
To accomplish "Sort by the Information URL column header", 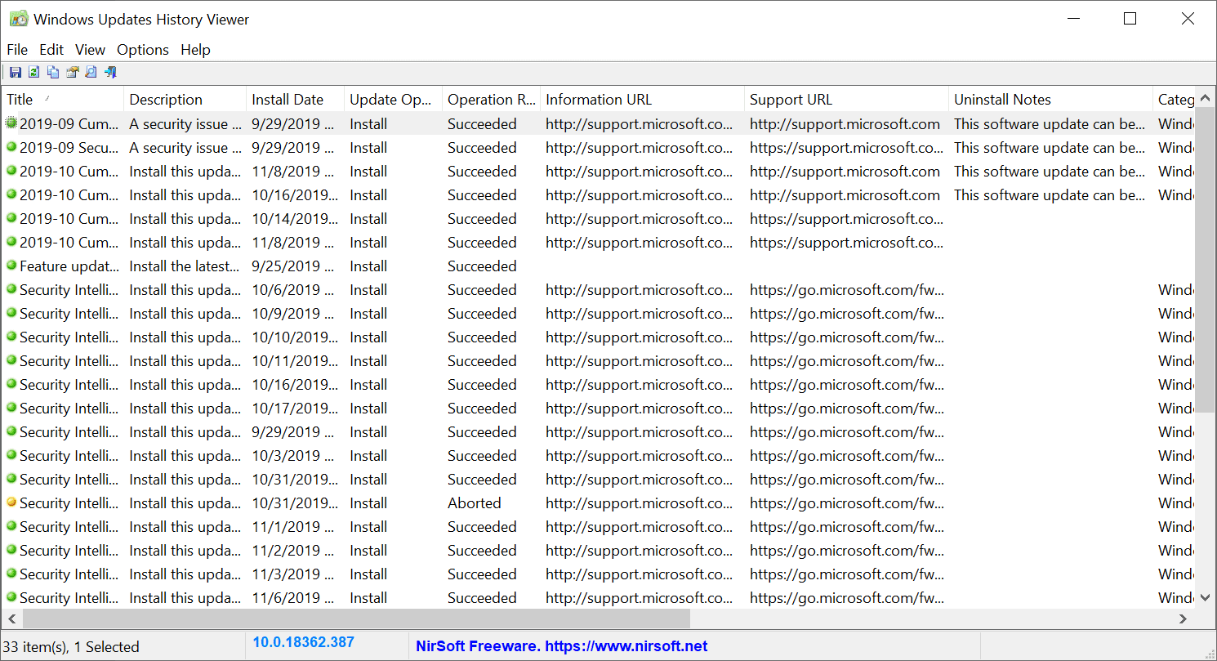I will (x=642, y=99).
